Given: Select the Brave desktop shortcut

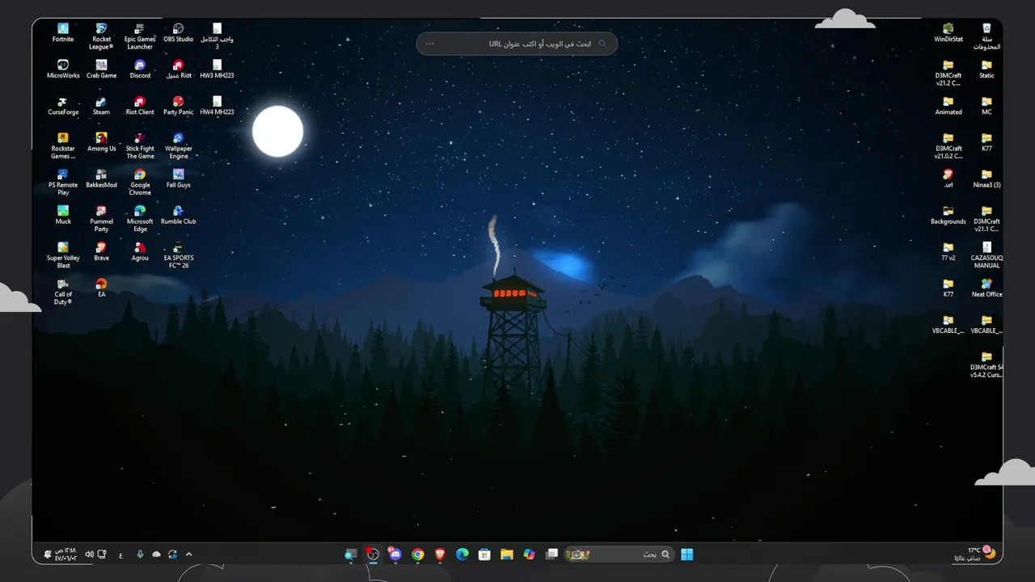Looking at the screenshot, I should (x=101, y=251).
